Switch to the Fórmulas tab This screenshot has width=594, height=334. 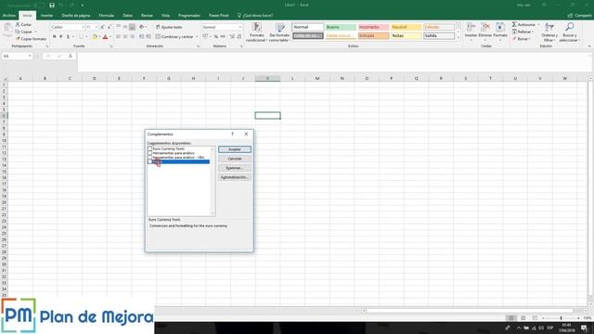click(107, 16)
